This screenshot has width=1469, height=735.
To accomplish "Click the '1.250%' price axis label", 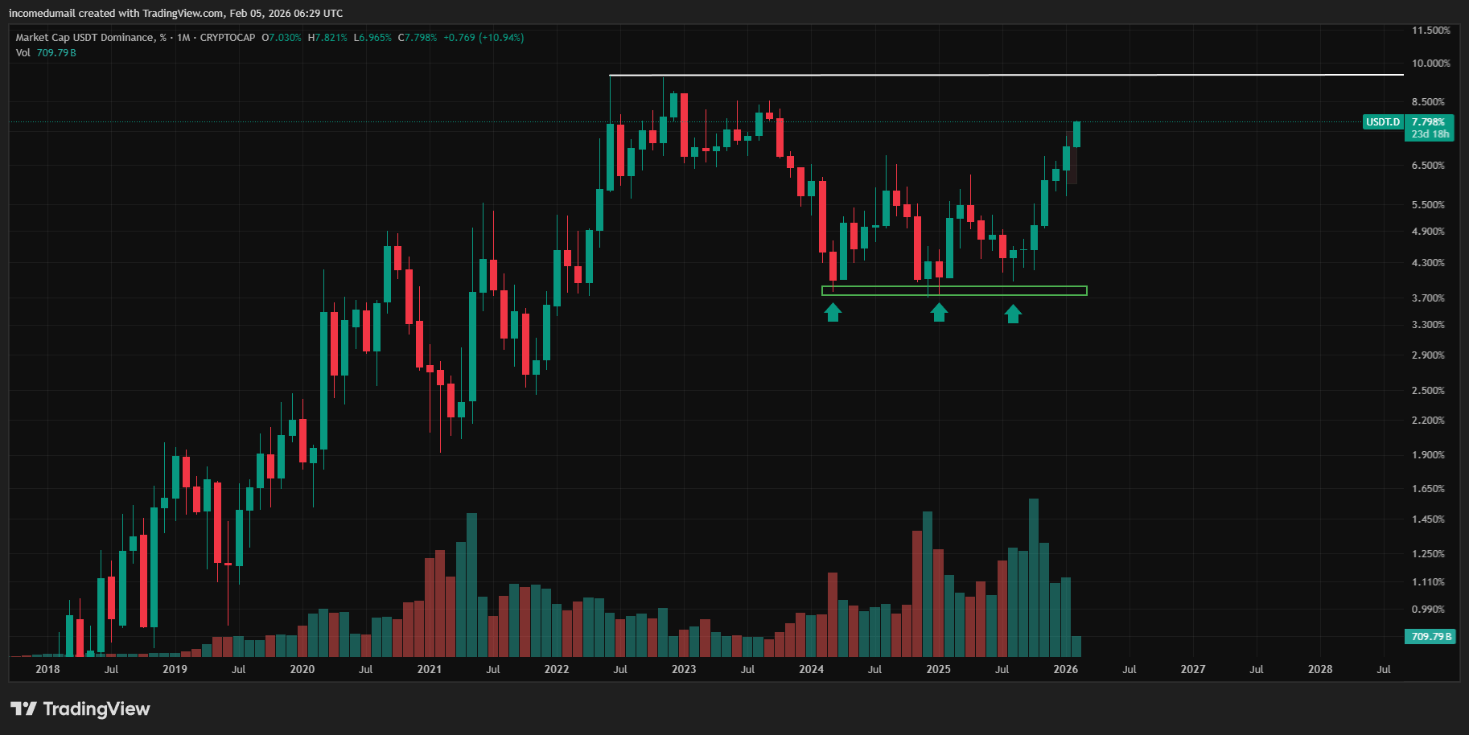I will pyautogui.click(x=1428, y=554).
